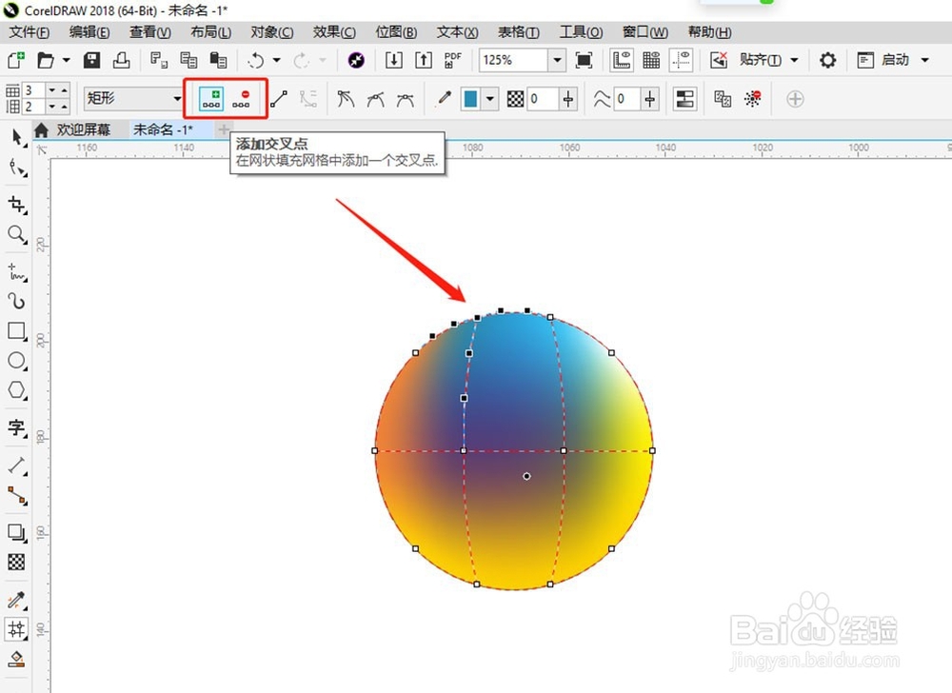Open a file with the folder icon
952x693 pixels.
pyautogui.click(x=46, y=59)
